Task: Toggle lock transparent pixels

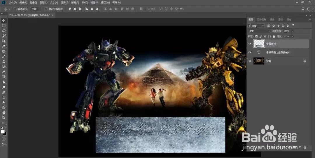Action: tap(256, 37)
